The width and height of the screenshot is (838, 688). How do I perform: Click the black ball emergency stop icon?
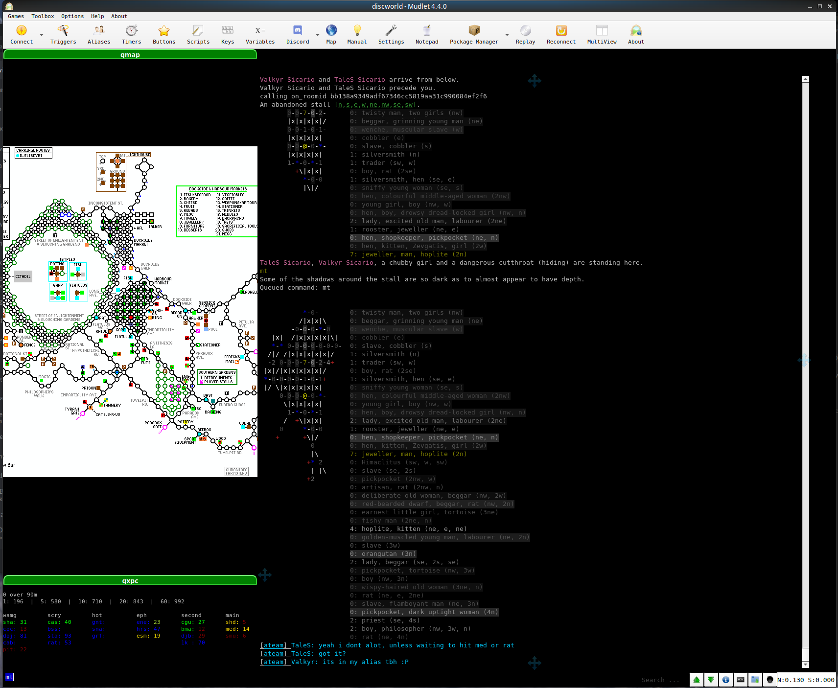[770, 680]
